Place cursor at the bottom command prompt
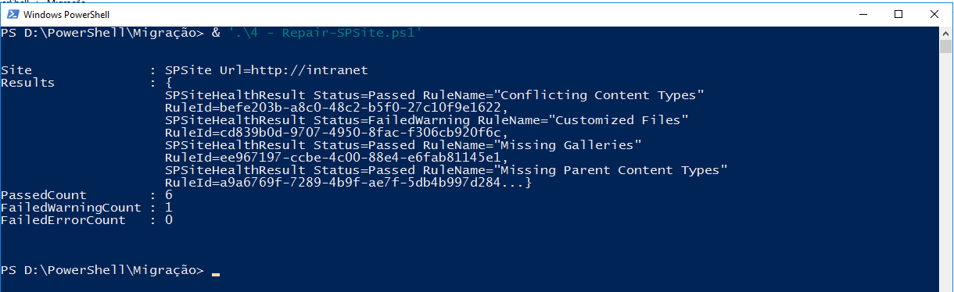This screenshot has height=292, width=954. [216, 271]
